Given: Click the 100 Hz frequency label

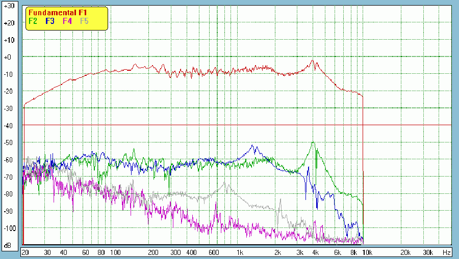Looking at the screenshot, I should pyautogui.click(x=115, y=252).
